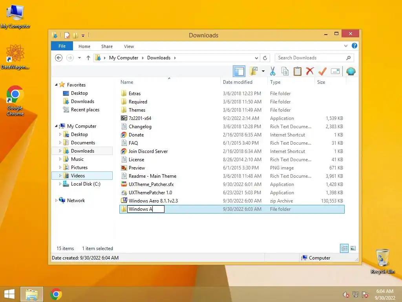Viewport: 402px width, 302px height.
Task: Delete selection with the red X icon
Action: [310, 71]
